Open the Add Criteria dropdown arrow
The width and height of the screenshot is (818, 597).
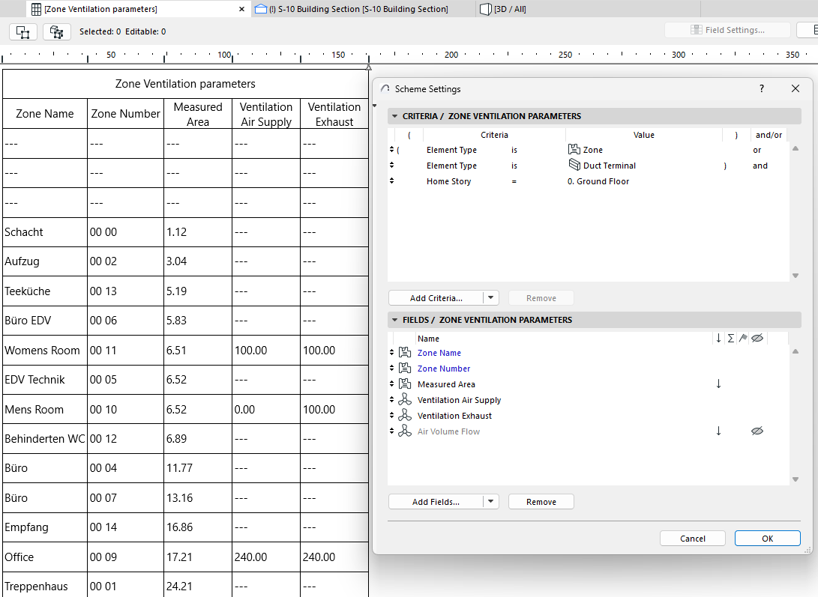pyautogui.click(x=491, y=297)
